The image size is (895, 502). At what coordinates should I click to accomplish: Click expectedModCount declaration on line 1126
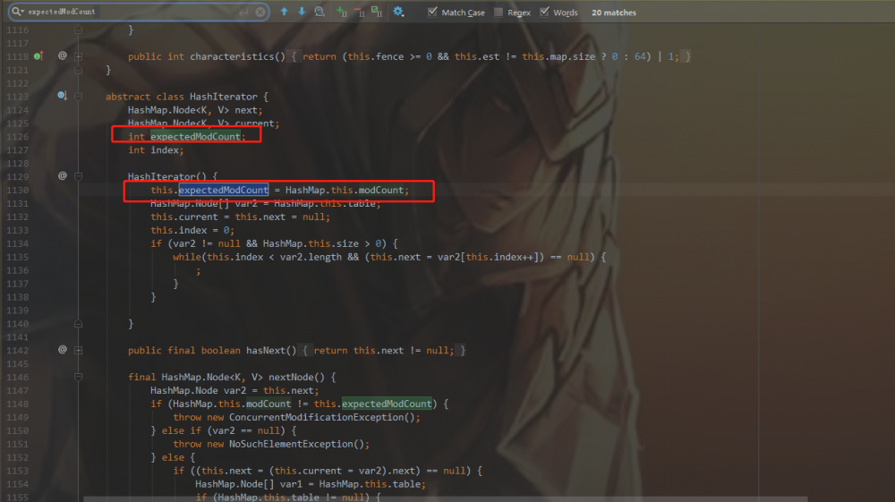coord(195,136)
